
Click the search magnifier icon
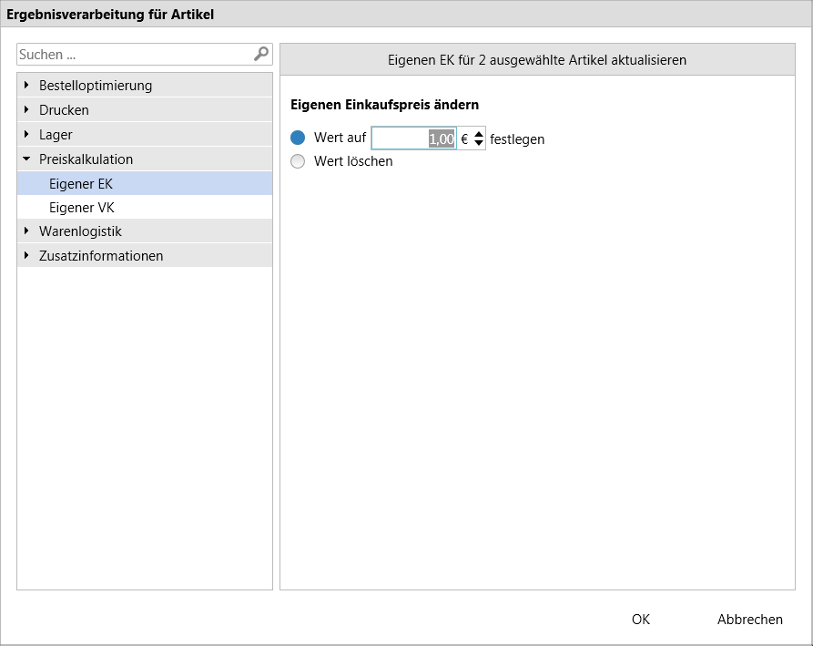pos(261,54)
